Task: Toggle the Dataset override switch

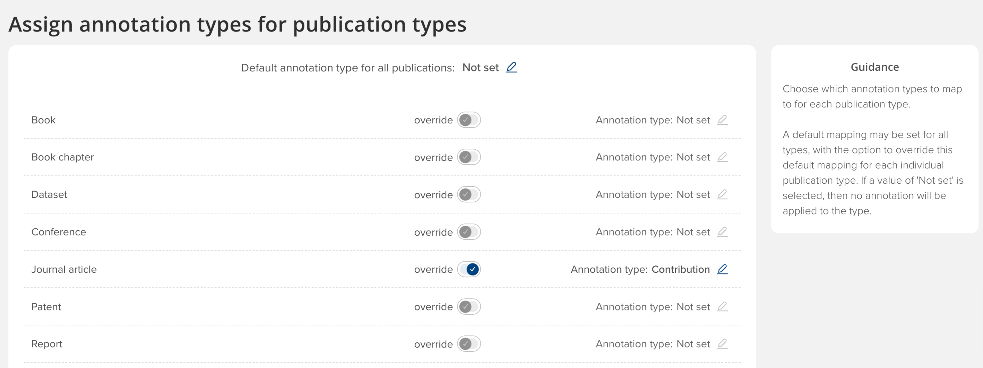Action: [468, 194]
